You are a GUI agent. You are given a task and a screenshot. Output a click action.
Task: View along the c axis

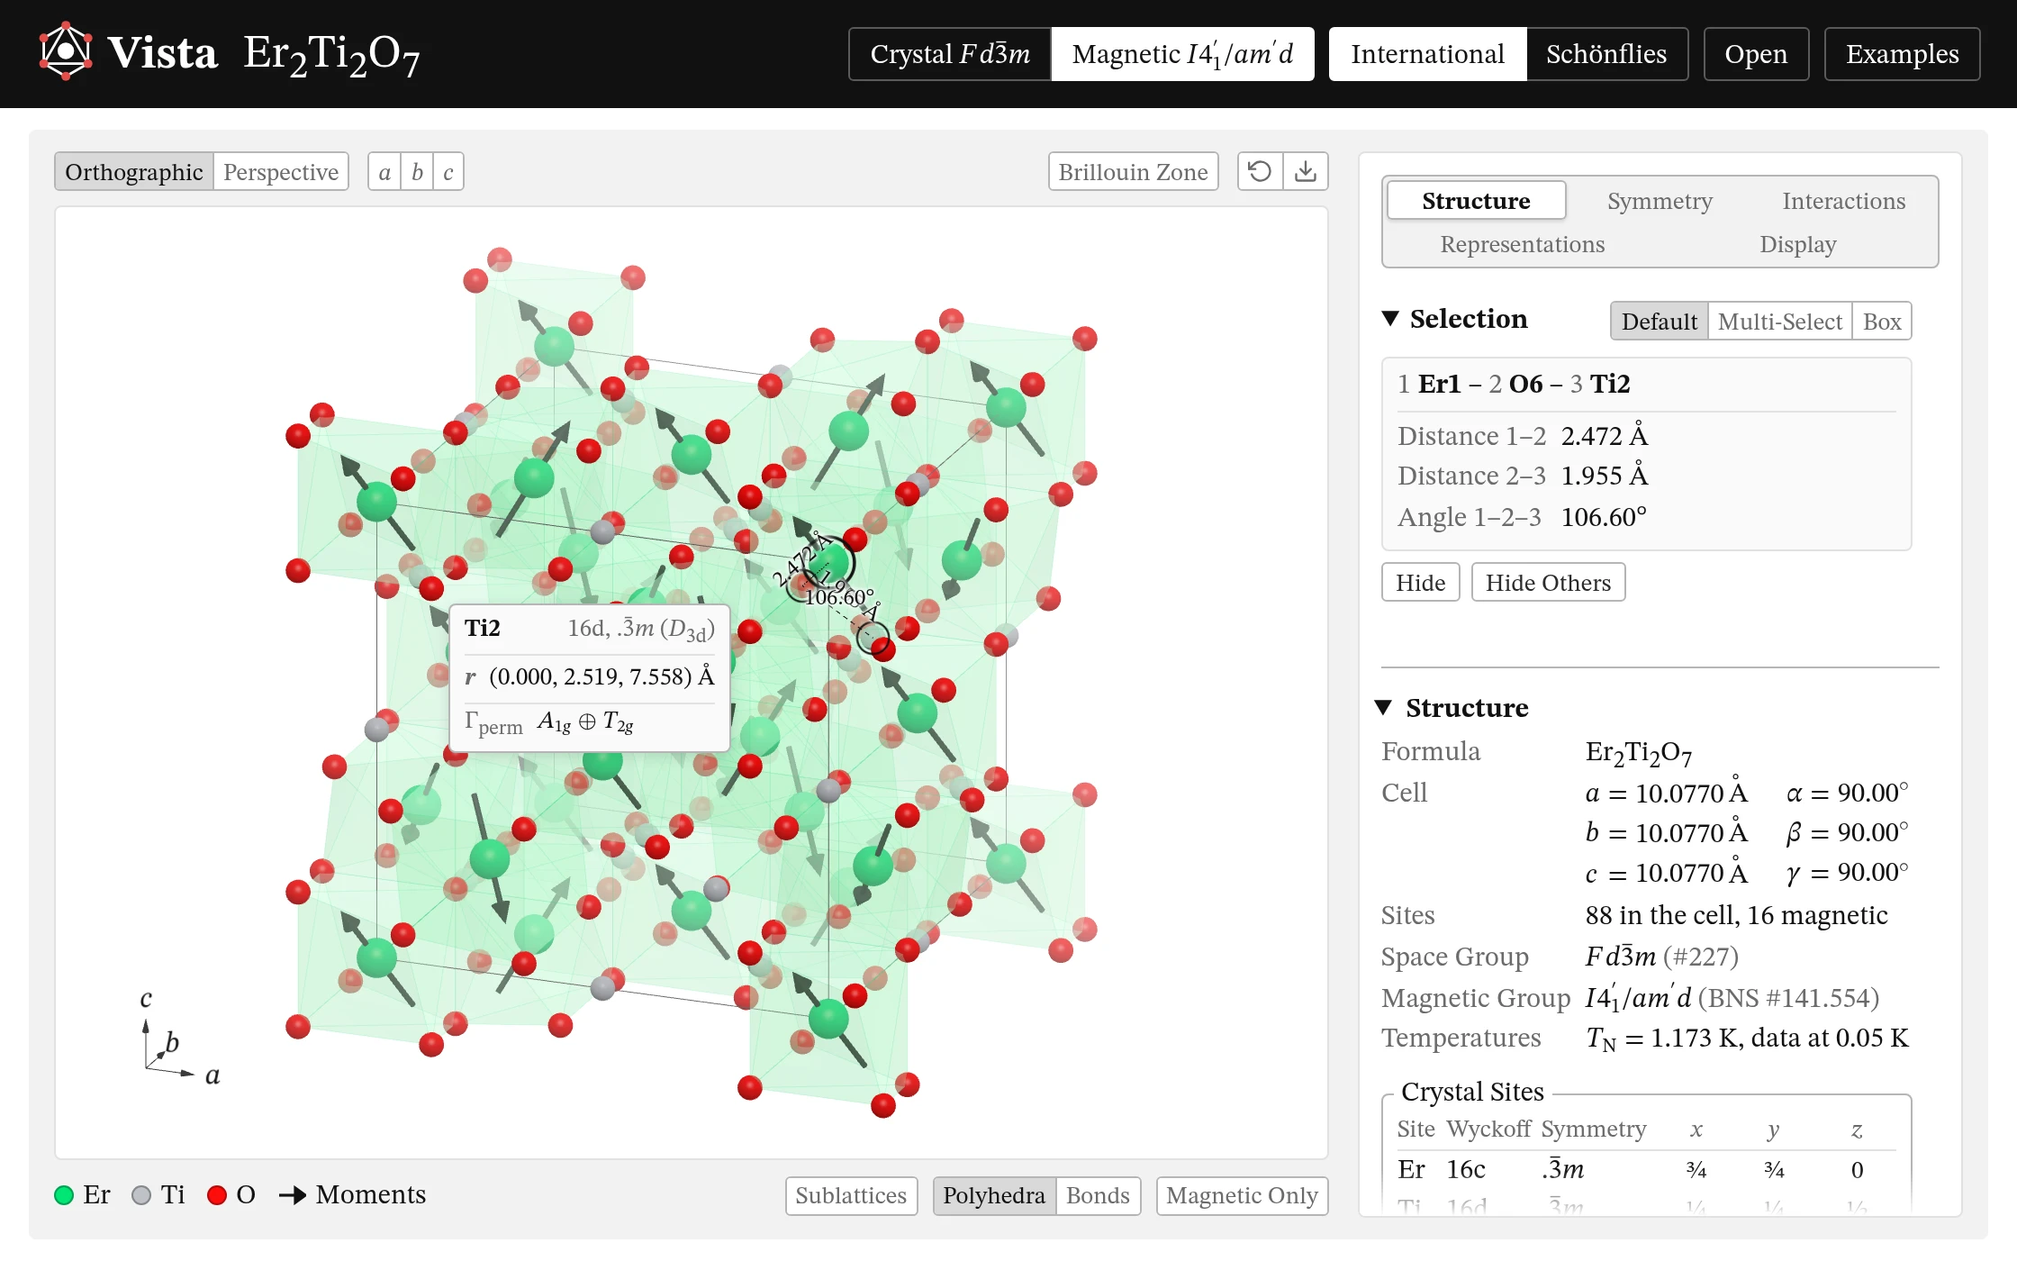click(x=448, y=172)
